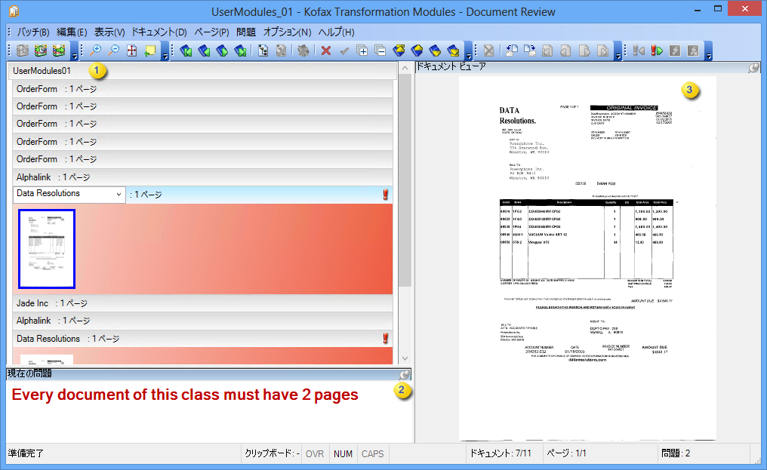Click the zoom out magnifier icon
The image size is (767, 470).
(114, 51)
